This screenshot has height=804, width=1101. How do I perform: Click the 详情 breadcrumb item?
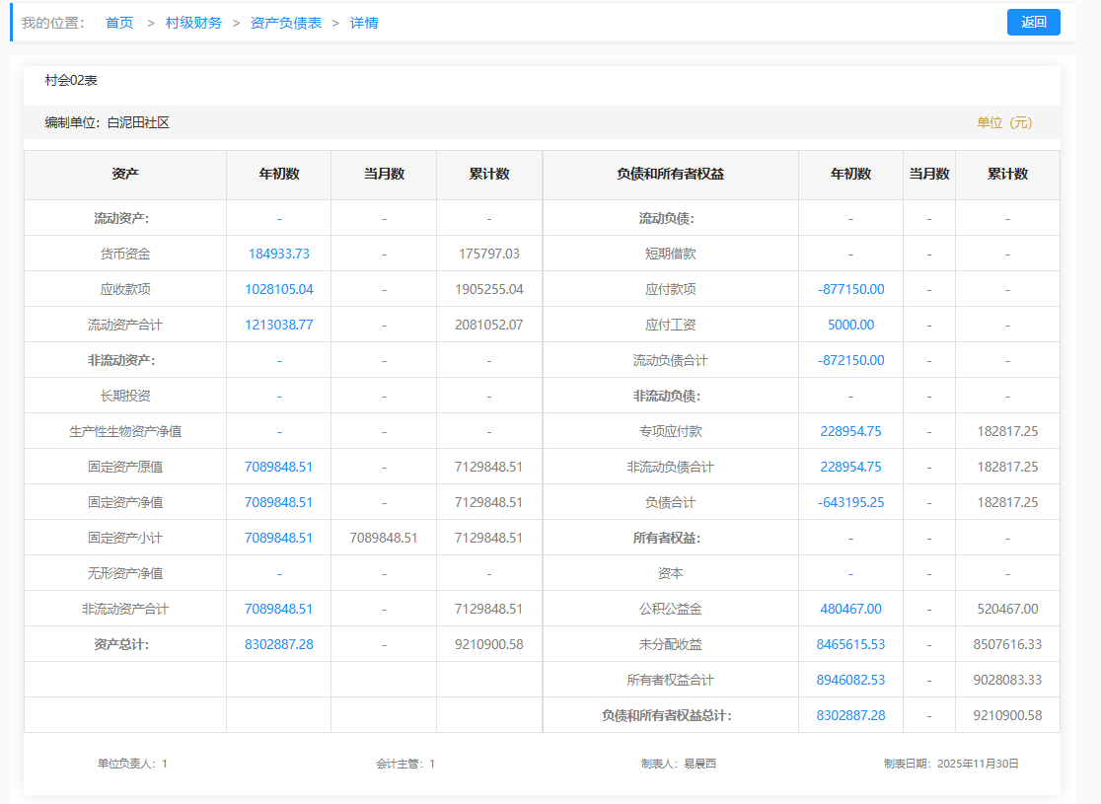364,23
